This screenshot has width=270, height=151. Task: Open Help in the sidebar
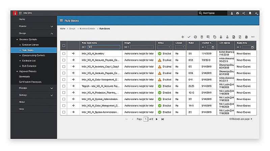(x=21, y=109)
